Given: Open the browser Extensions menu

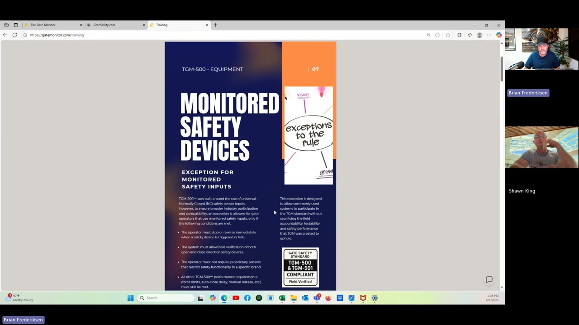Looking at the screenshot, I should (459, 35).
